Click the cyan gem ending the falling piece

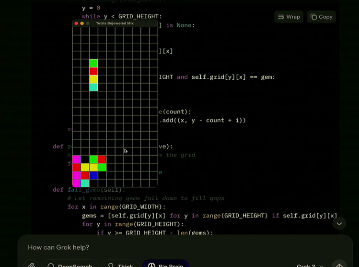click(x=93, y=87)
